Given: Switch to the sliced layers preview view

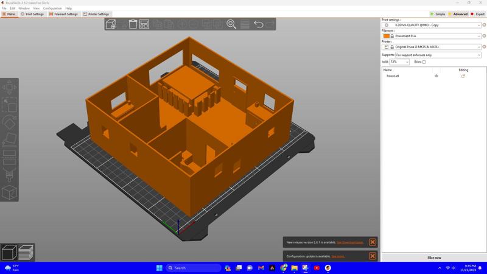Looking at the screenshot, I should pyautogui.click(x=26, y=252).
